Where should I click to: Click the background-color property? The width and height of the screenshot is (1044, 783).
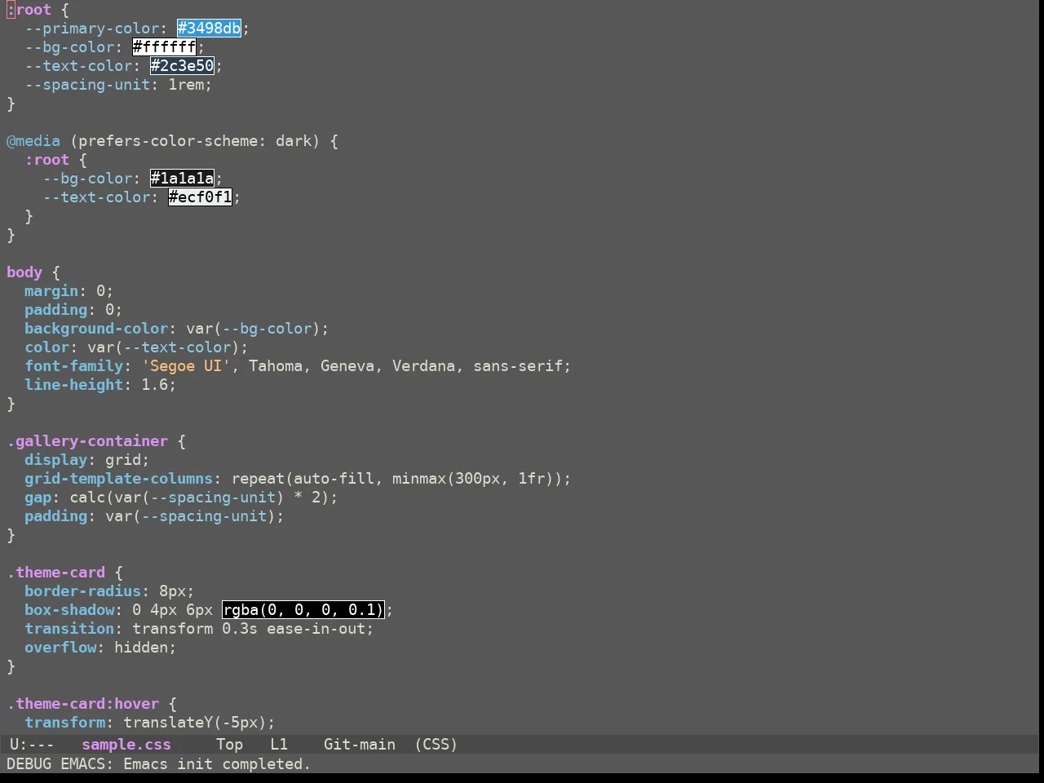point(96,329)
